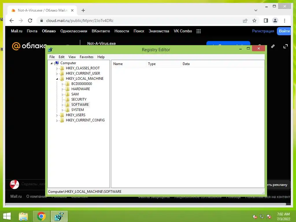Collapse the HKEY_LOCAL_MACHINE key
Screen dimensions: 296x222
click(57, 79)
